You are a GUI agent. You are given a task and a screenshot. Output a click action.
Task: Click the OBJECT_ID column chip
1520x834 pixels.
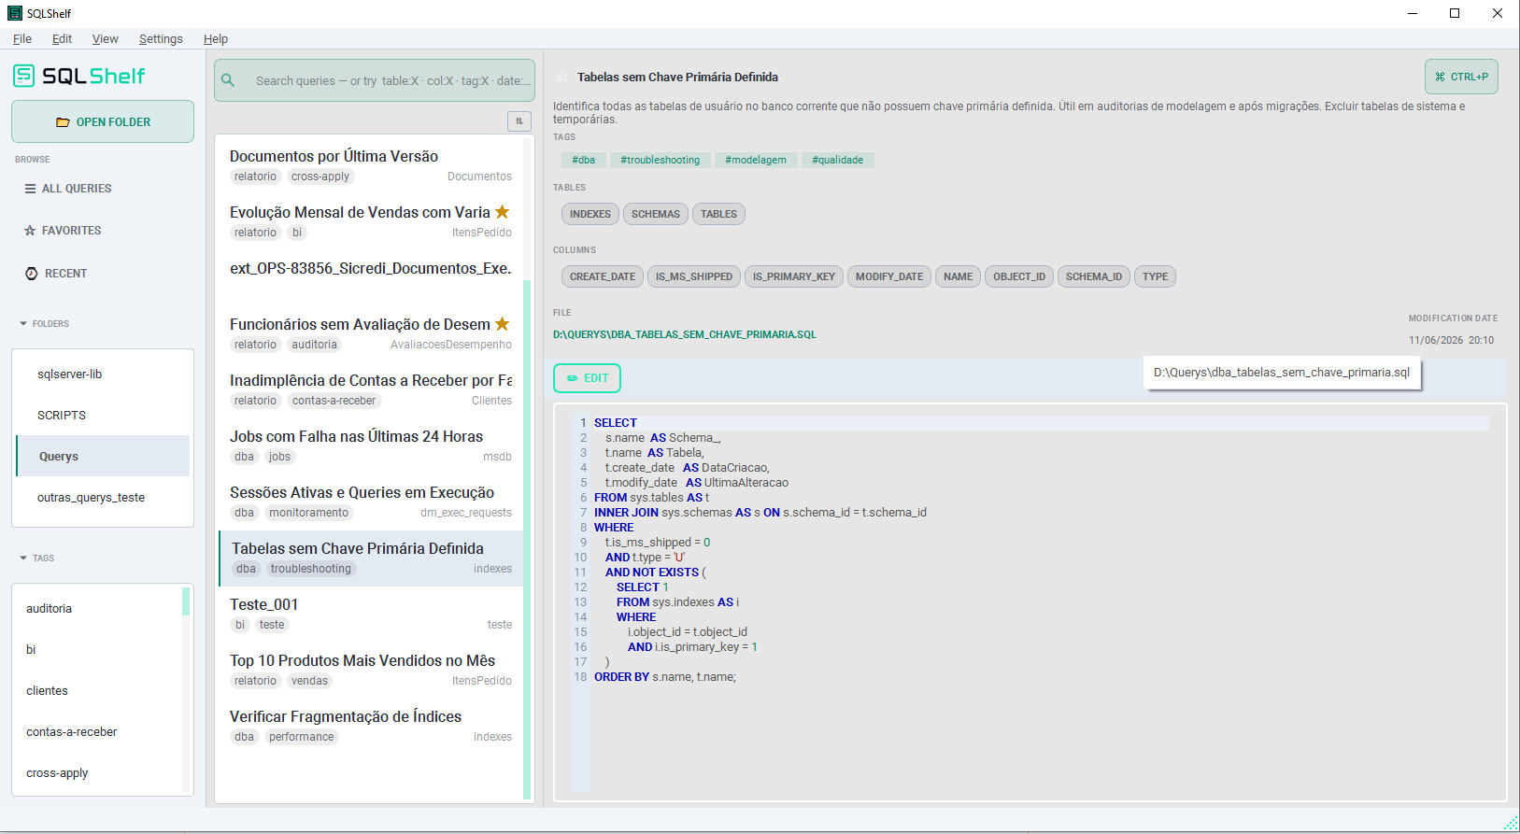tap(1019, 276)
